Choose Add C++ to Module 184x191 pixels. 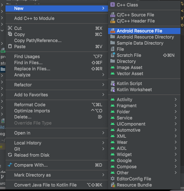(57, 18)
